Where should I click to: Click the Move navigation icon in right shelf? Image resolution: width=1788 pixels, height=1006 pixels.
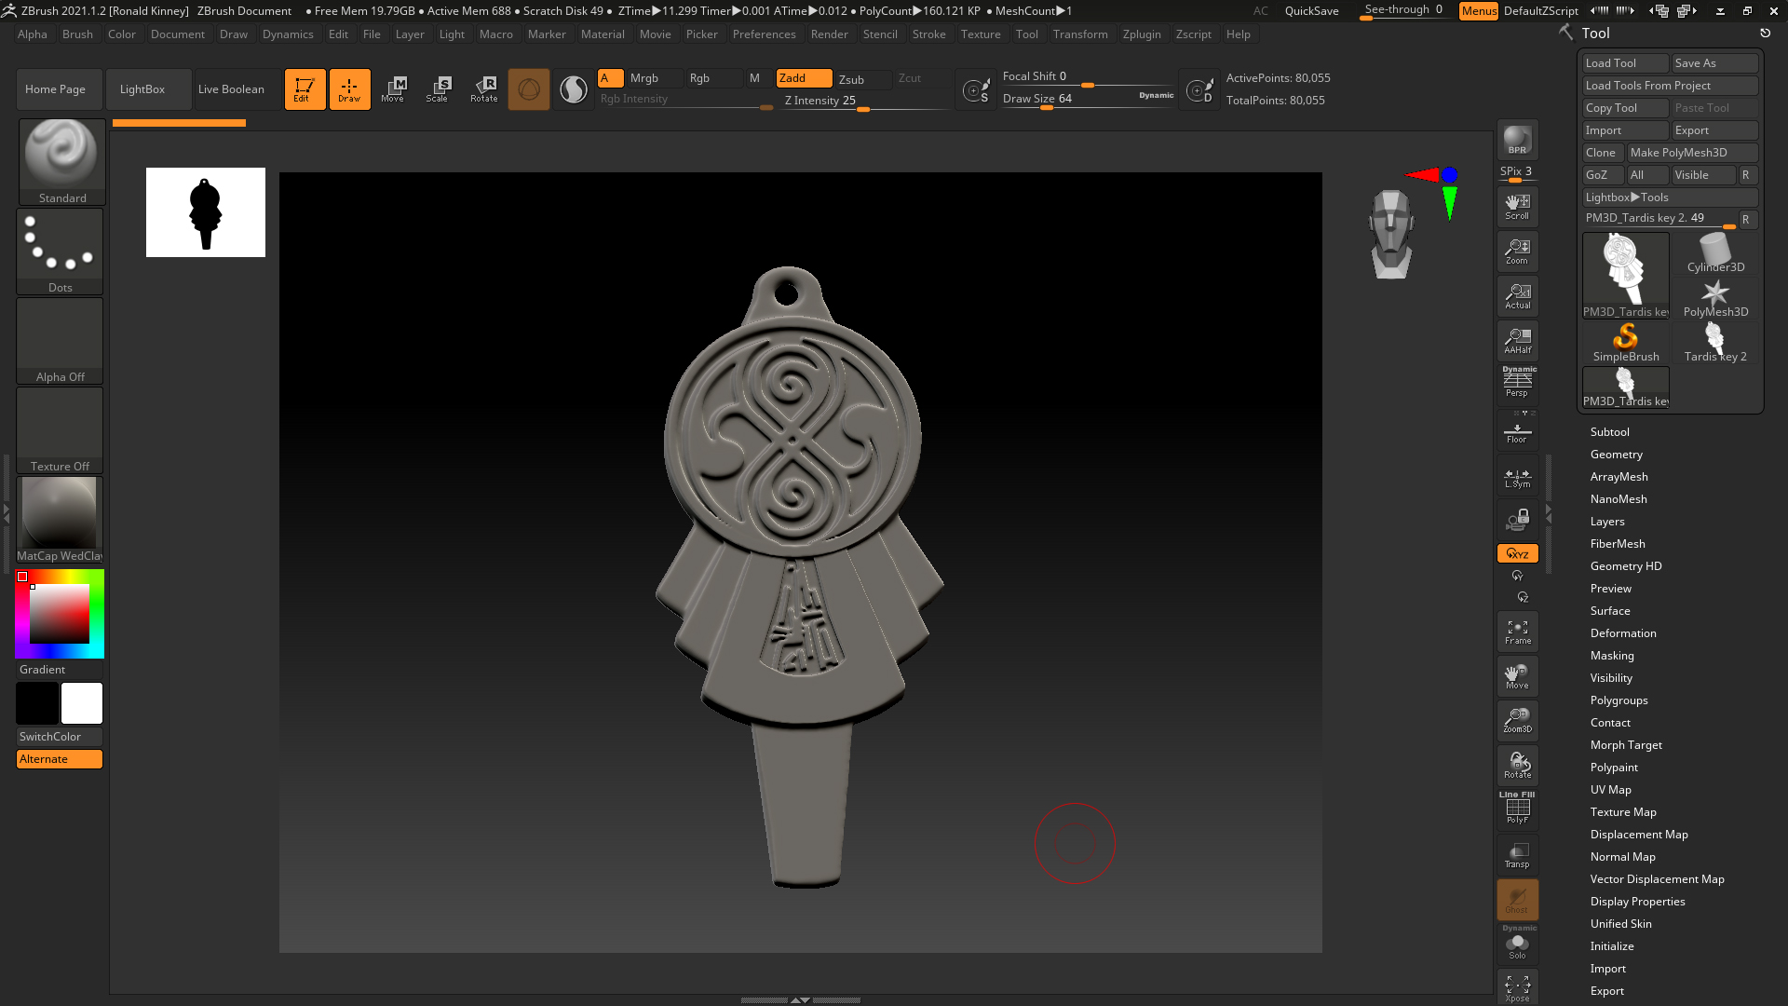pyautogui.click(x=1517, y=676)
